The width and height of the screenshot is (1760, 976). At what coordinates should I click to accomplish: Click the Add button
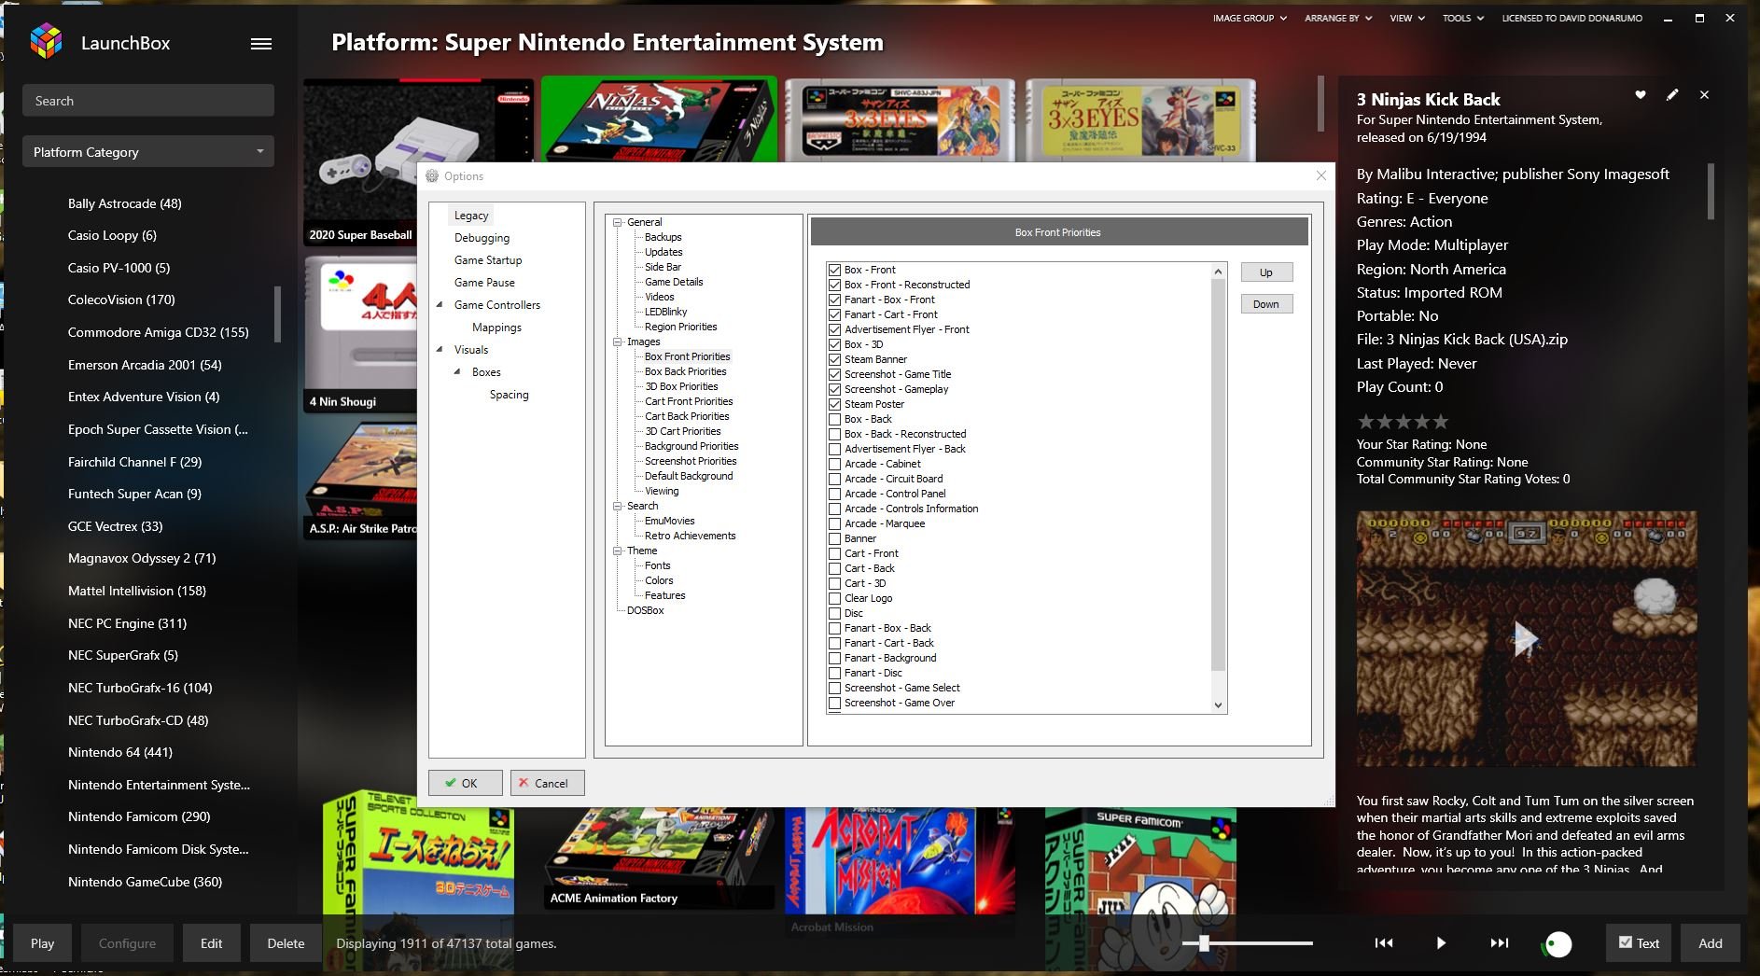pyautogui.click(x=1711, y=943)
